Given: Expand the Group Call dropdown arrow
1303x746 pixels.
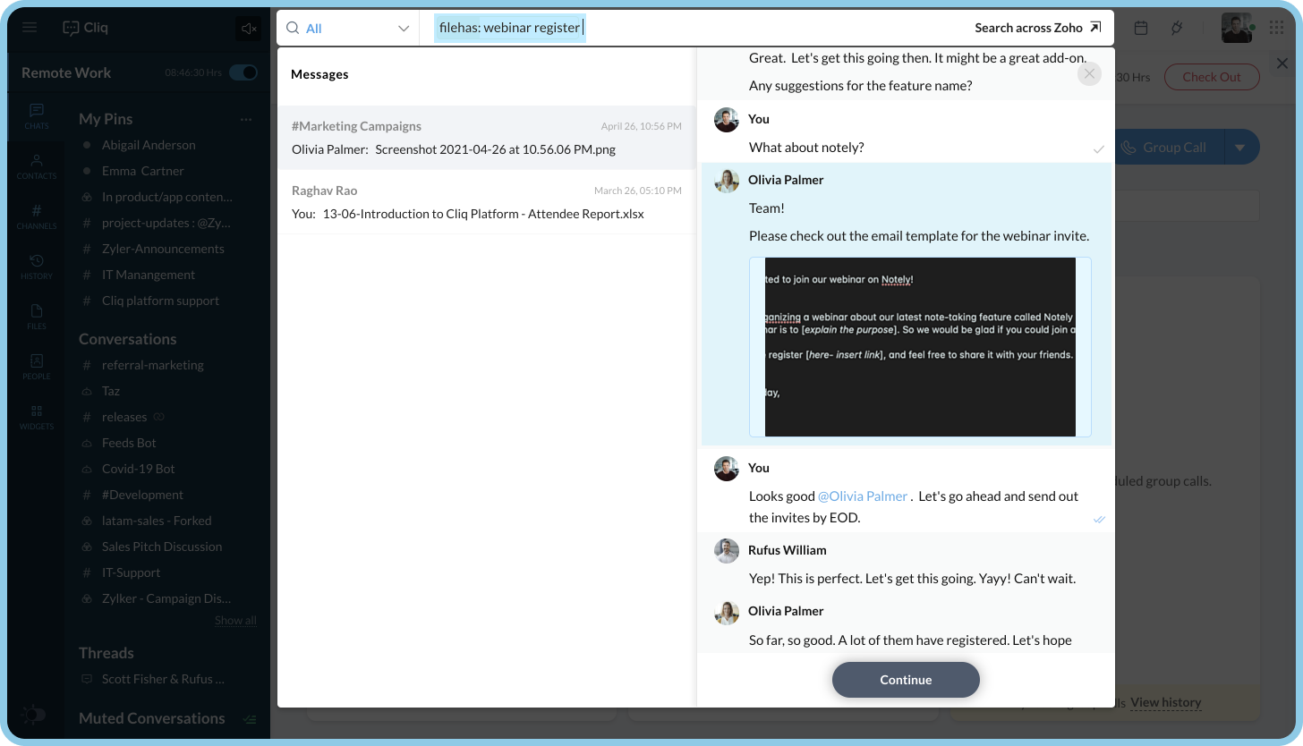Looking at the screenshot, I should 1239,148.
